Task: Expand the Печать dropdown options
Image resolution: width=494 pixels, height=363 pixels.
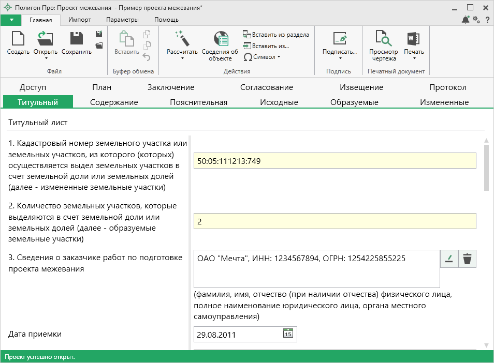Action: point(414,58)
